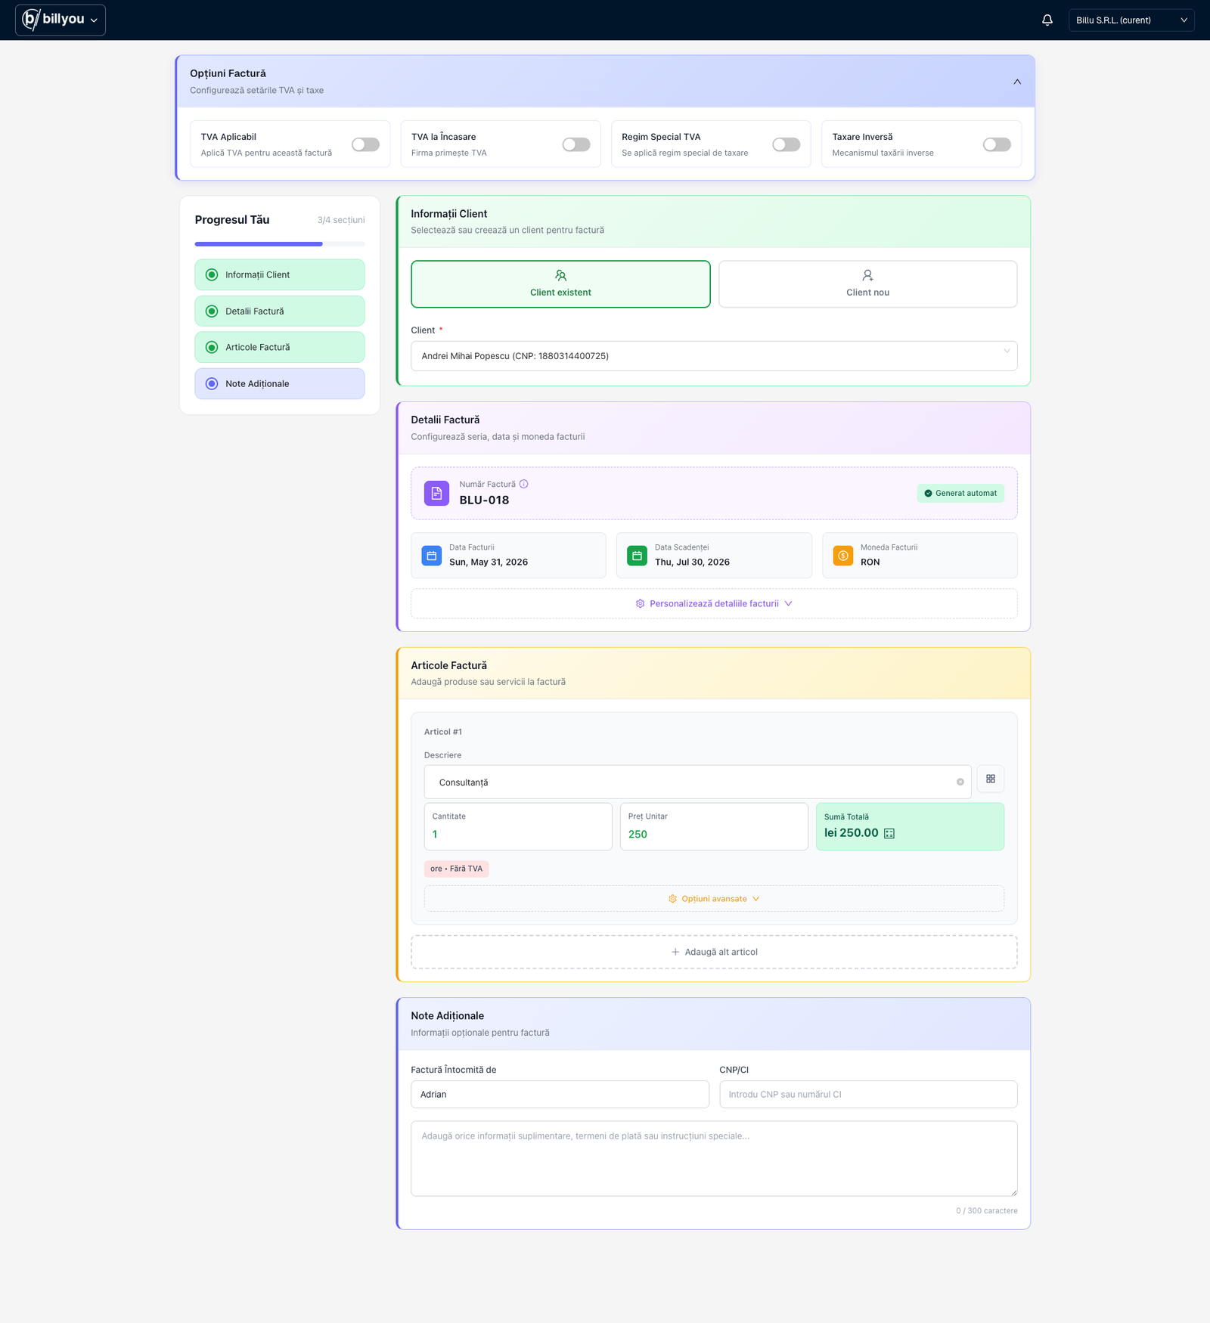The width and height of the screenshot is (1210, 1323).
Task: Click the notification bell icon
Action: click(x=1047, y=20)
